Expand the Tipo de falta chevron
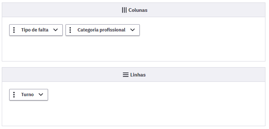This screenshot has width=269, height=129. pyautogui.click(x=56, y=30)
